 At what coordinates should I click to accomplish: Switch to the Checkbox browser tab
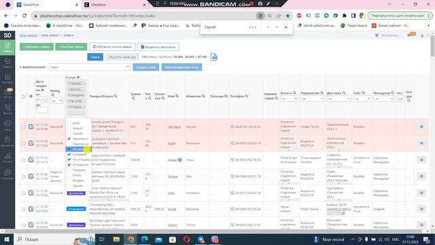click(x=115, y=5)
